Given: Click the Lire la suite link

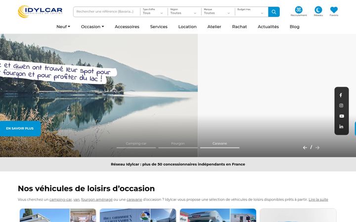Looking at the screenshot, I should point(318,200).
